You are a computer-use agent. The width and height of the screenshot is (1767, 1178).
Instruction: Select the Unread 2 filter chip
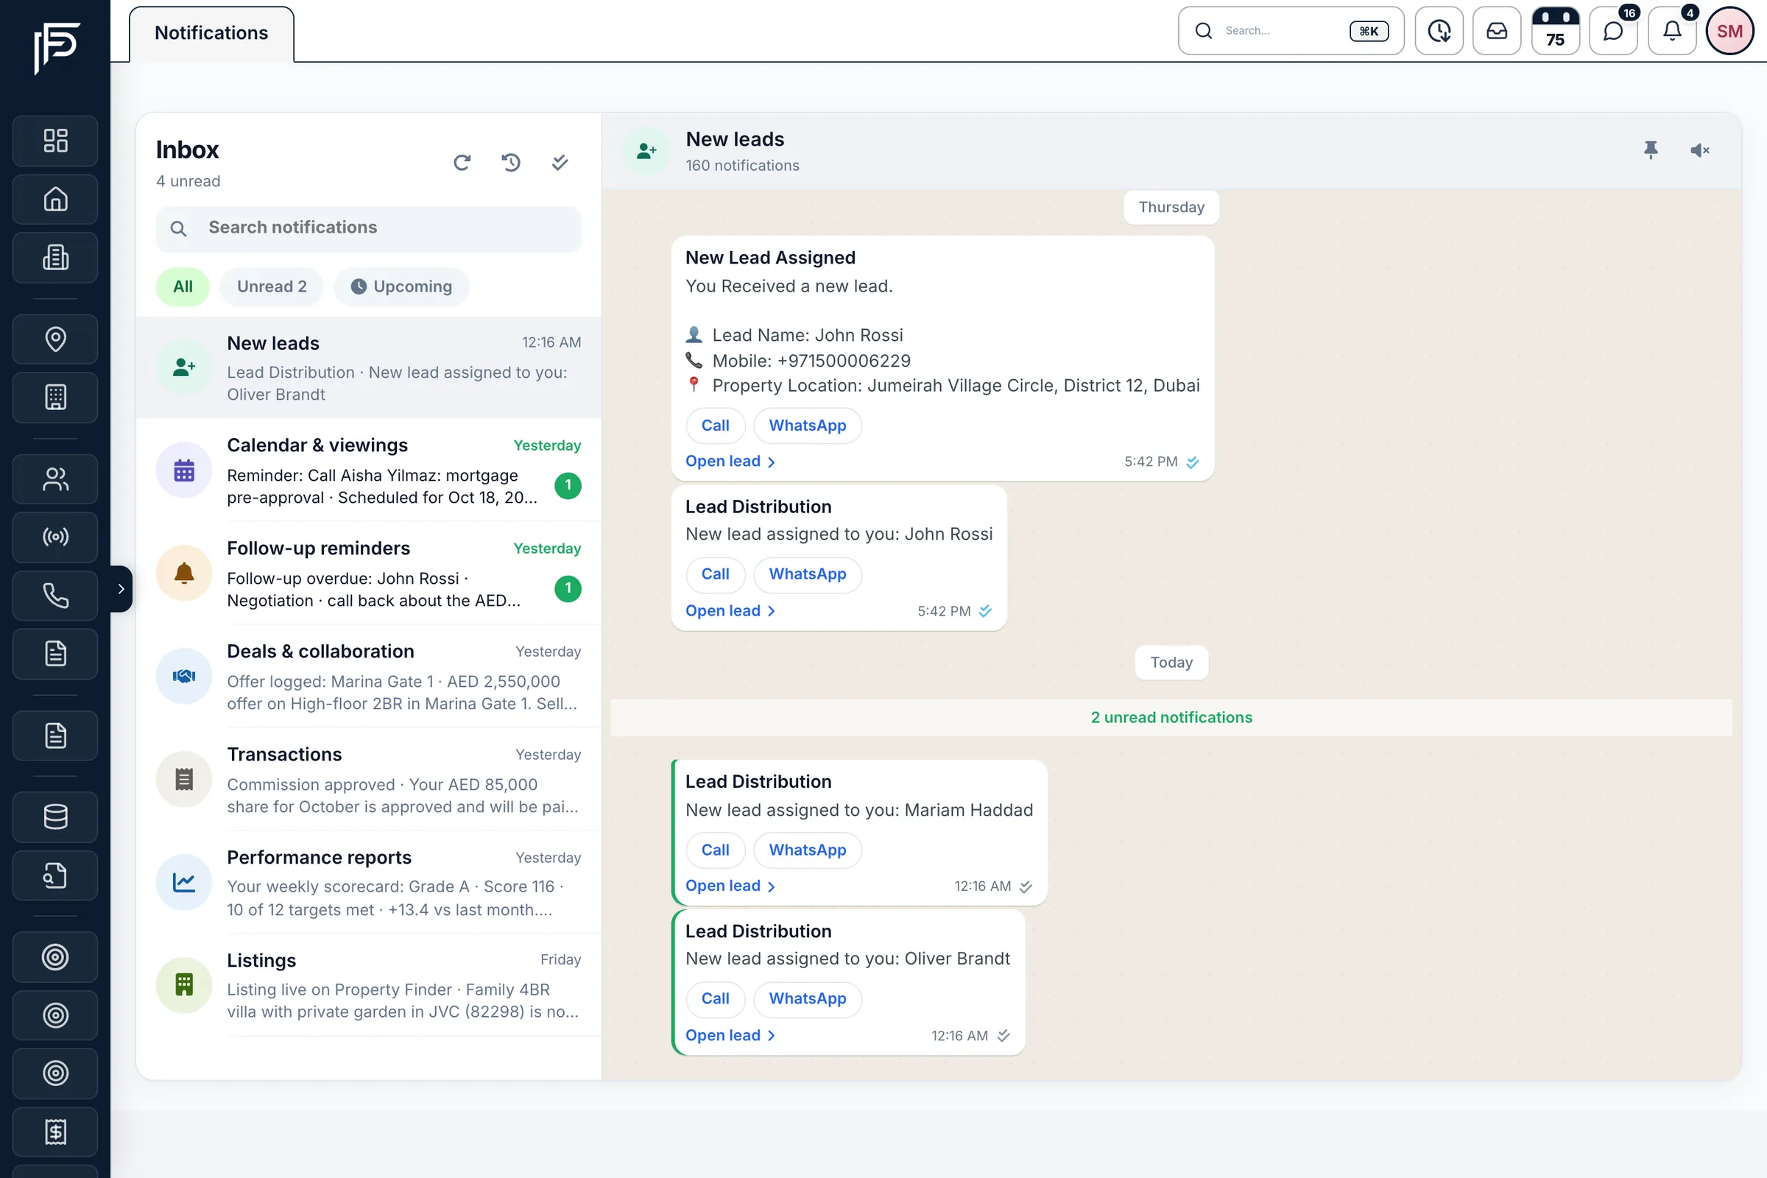(x=271, y=286)
